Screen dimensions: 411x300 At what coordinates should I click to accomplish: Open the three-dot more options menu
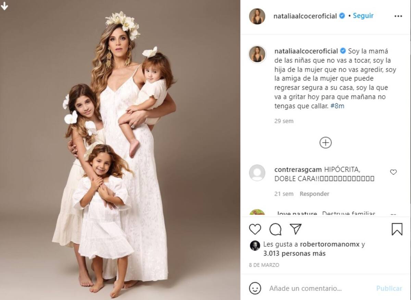point(398,16)
